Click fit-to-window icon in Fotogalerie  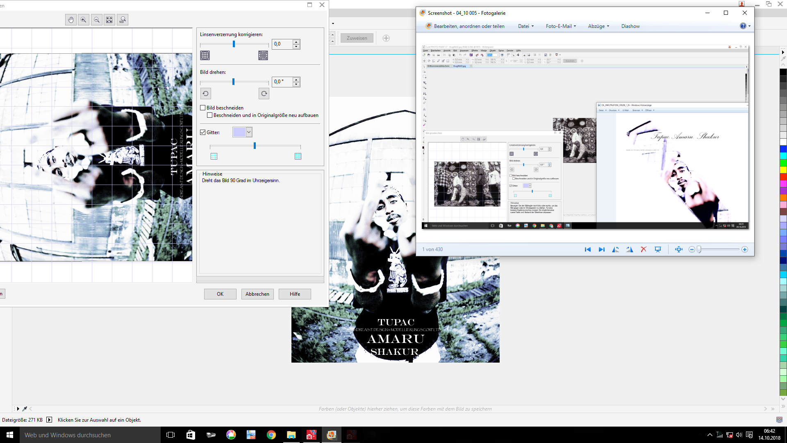point(679,249)
